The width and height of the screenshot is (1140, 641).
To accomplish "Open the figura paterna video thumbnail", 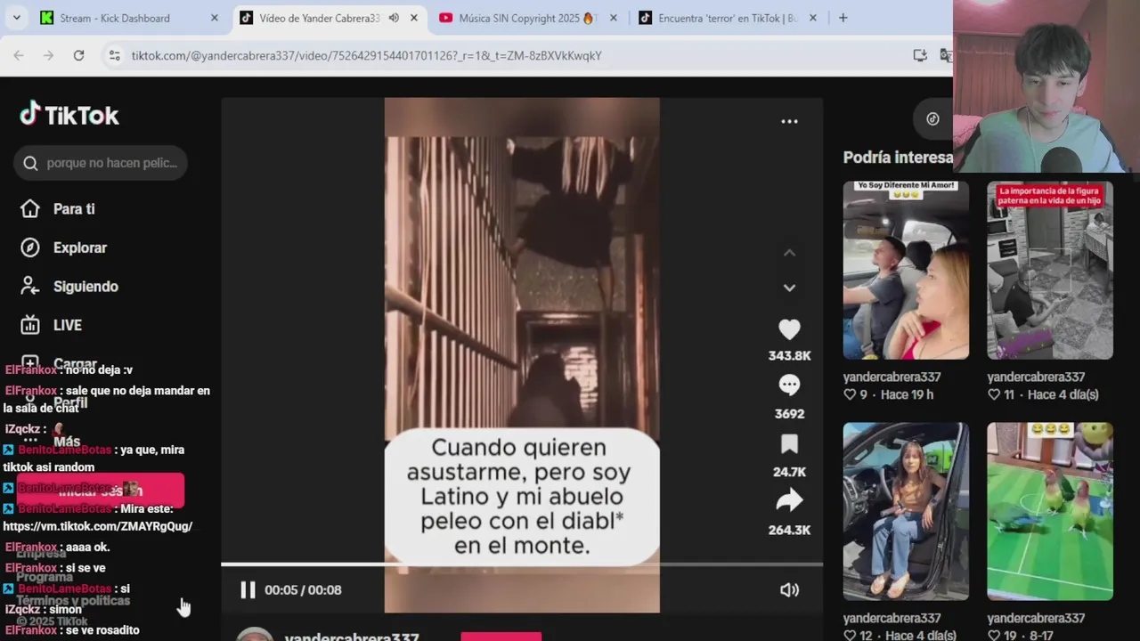I will point(1050,271).
